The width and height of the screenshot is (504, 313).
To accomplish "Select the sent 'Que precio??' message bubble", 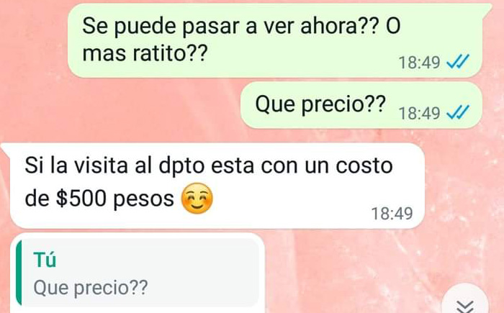I will pyautogui.click(x=361, y=105).
